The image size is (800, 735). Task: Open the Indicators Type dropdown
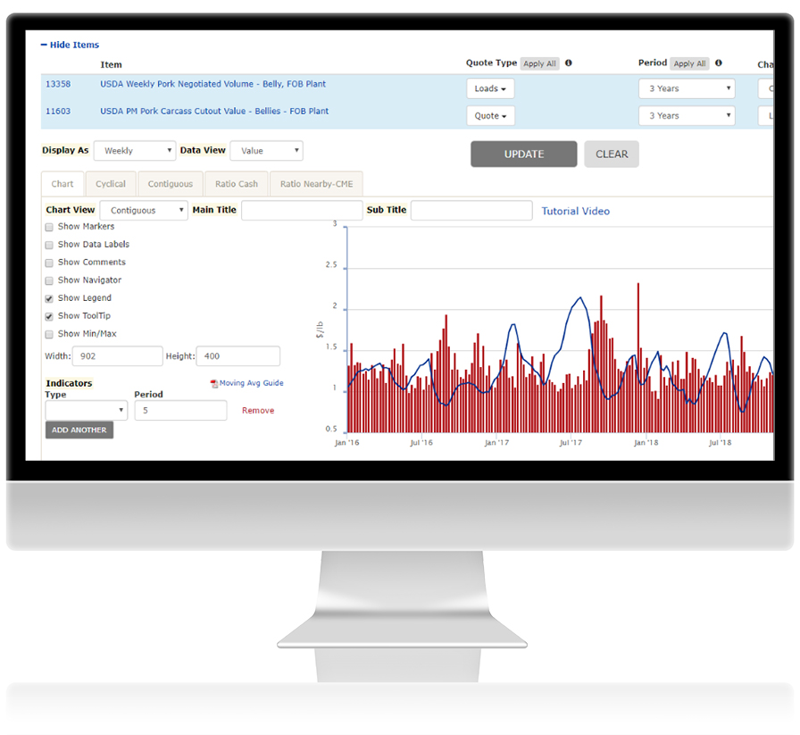(x=87, y=411)
